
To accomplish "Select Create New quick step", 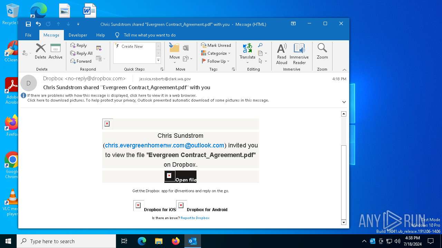I will (133, 46).
